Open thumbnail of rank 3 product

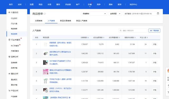coord(46,63)
